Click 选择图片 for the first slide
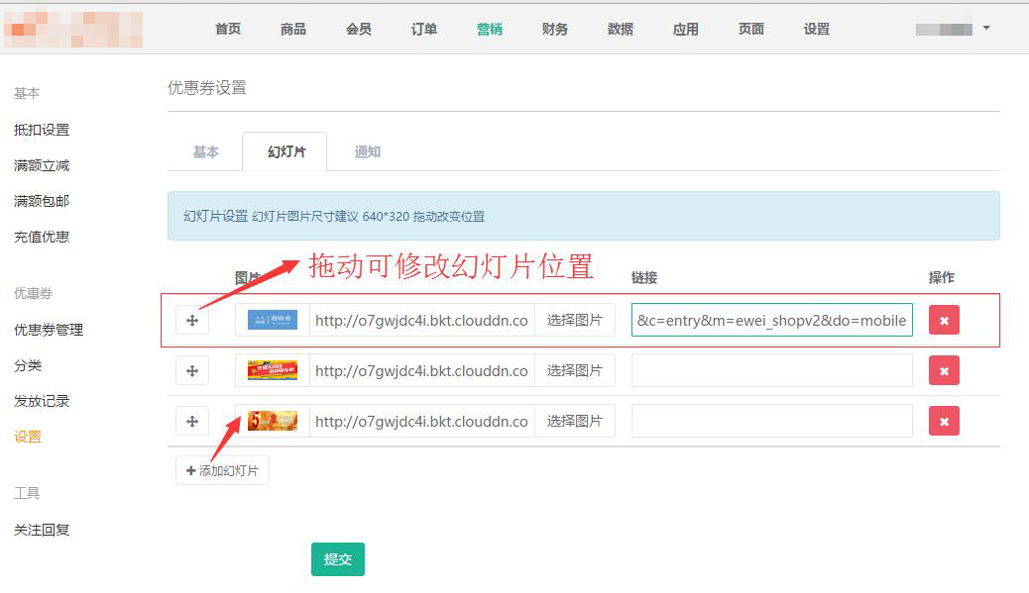This screenshot has height=593, width=1029. [x=575, y=320]
